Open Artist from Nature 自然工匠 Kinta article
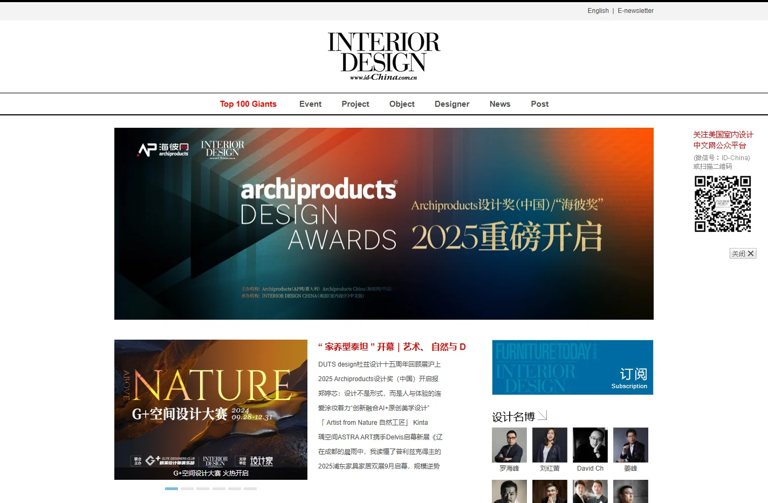The width and height of the screenshot is (768, 503). click(x=373, y=423)
